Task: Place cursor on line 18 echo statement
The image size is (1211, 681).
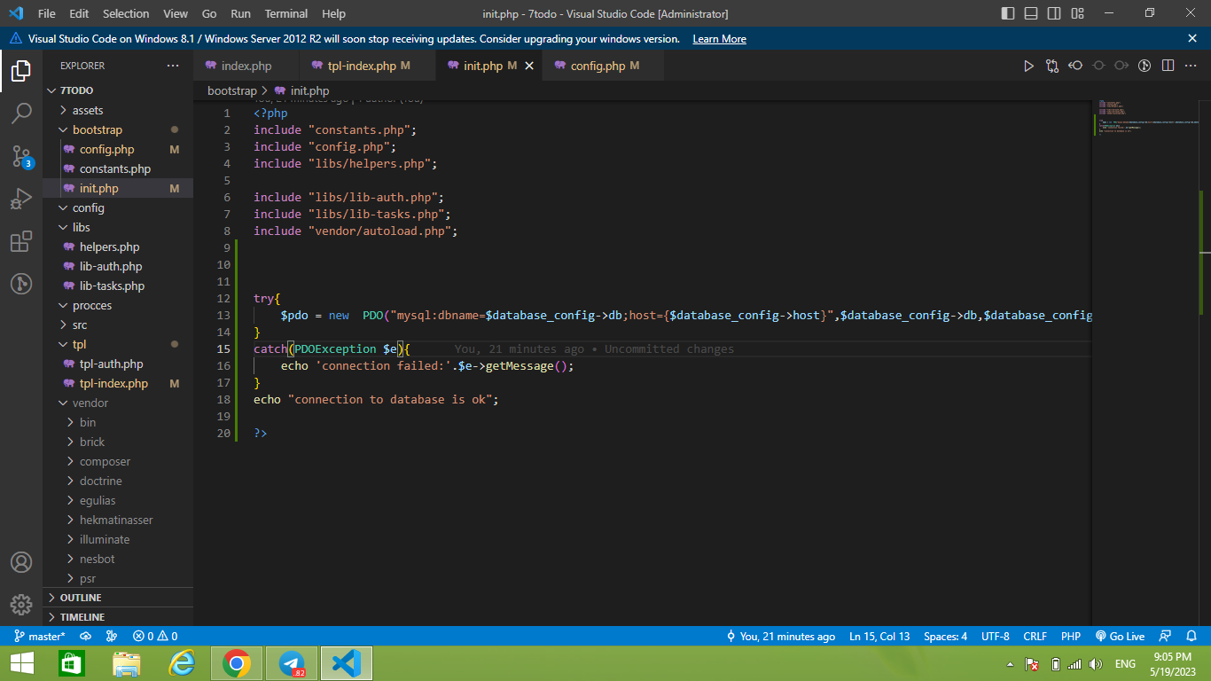Action: [x=376, y=400]
